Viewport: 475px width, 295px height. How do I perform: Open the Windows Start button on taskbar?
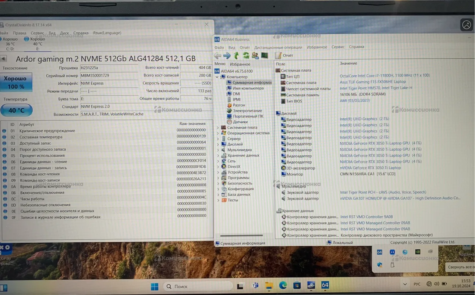155,286
